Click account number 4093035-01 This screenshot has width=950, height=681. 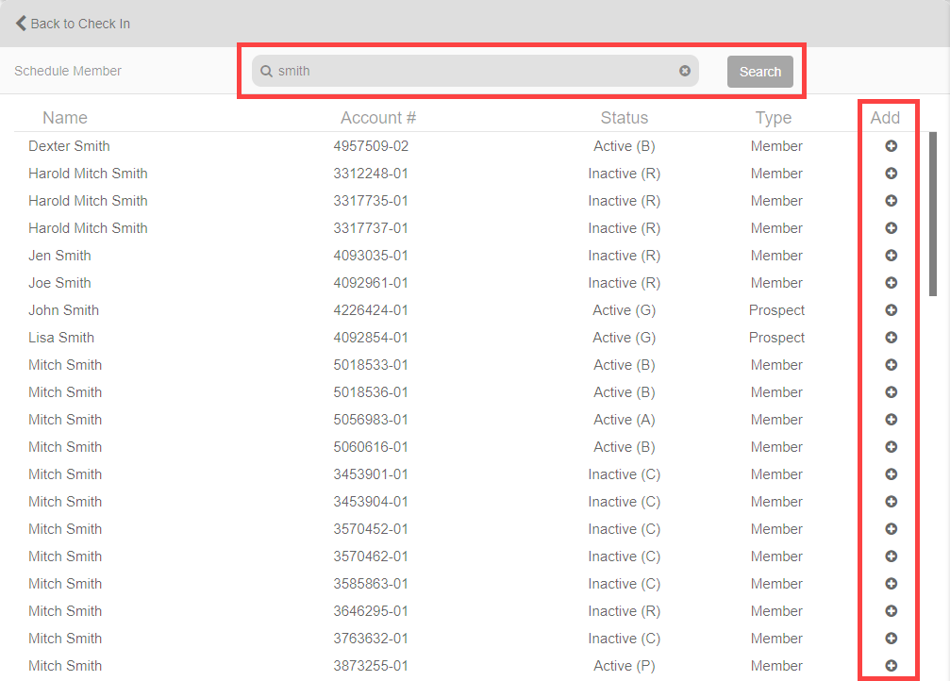(x=371, y=255)
